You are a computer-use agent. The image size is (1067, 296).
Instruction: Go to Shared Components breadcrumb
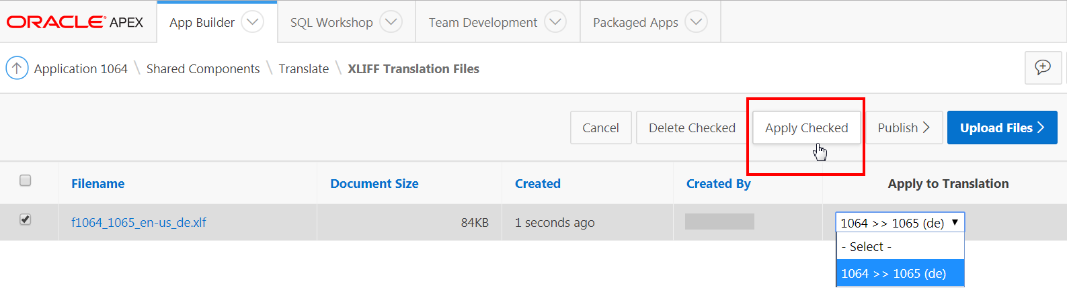pyautogui.click(x=203, y=68)
